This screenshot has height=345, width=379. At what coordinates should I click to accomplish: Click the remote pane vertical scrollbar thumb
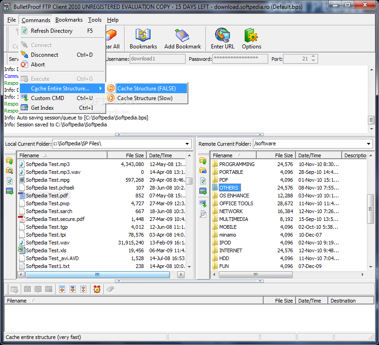click(370, 209)
